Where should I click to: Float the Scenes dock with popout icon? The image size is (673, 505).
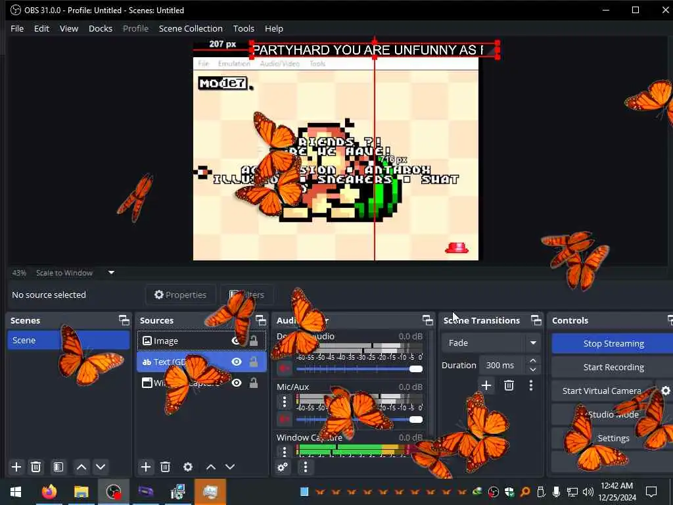tap(124, 320)
